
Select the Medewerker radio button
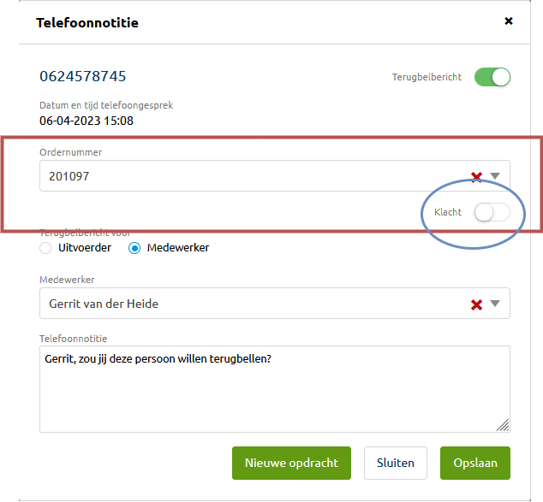[x=134, y=248]
